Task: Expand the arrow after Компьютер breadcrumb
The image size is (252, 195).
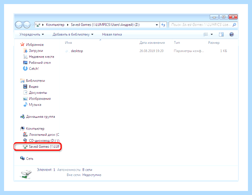Action: [67, 25]
